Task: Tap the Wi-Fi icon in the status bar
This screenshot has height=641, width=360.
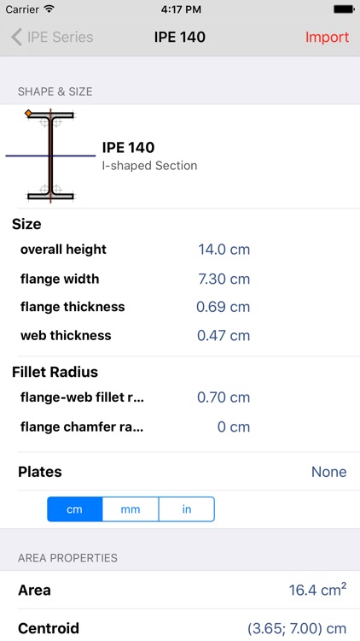Action: coord(49,9)
